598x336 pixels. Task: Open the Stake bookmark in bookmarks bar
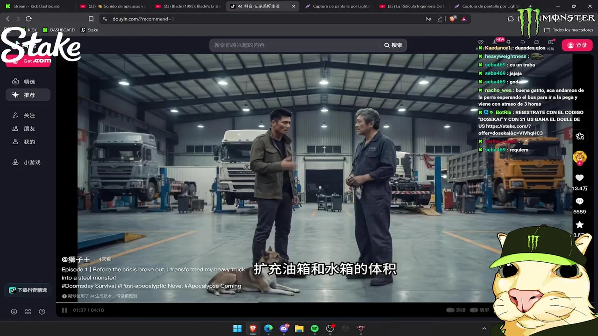coord(89,30)
